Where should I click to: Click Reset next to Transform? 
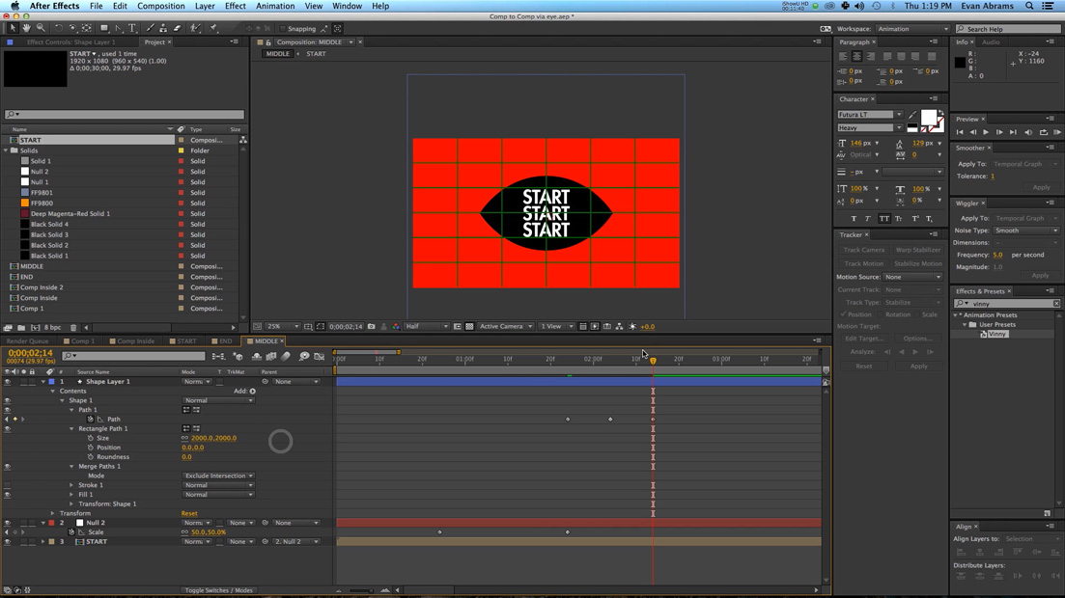click(x=189, y=514)
